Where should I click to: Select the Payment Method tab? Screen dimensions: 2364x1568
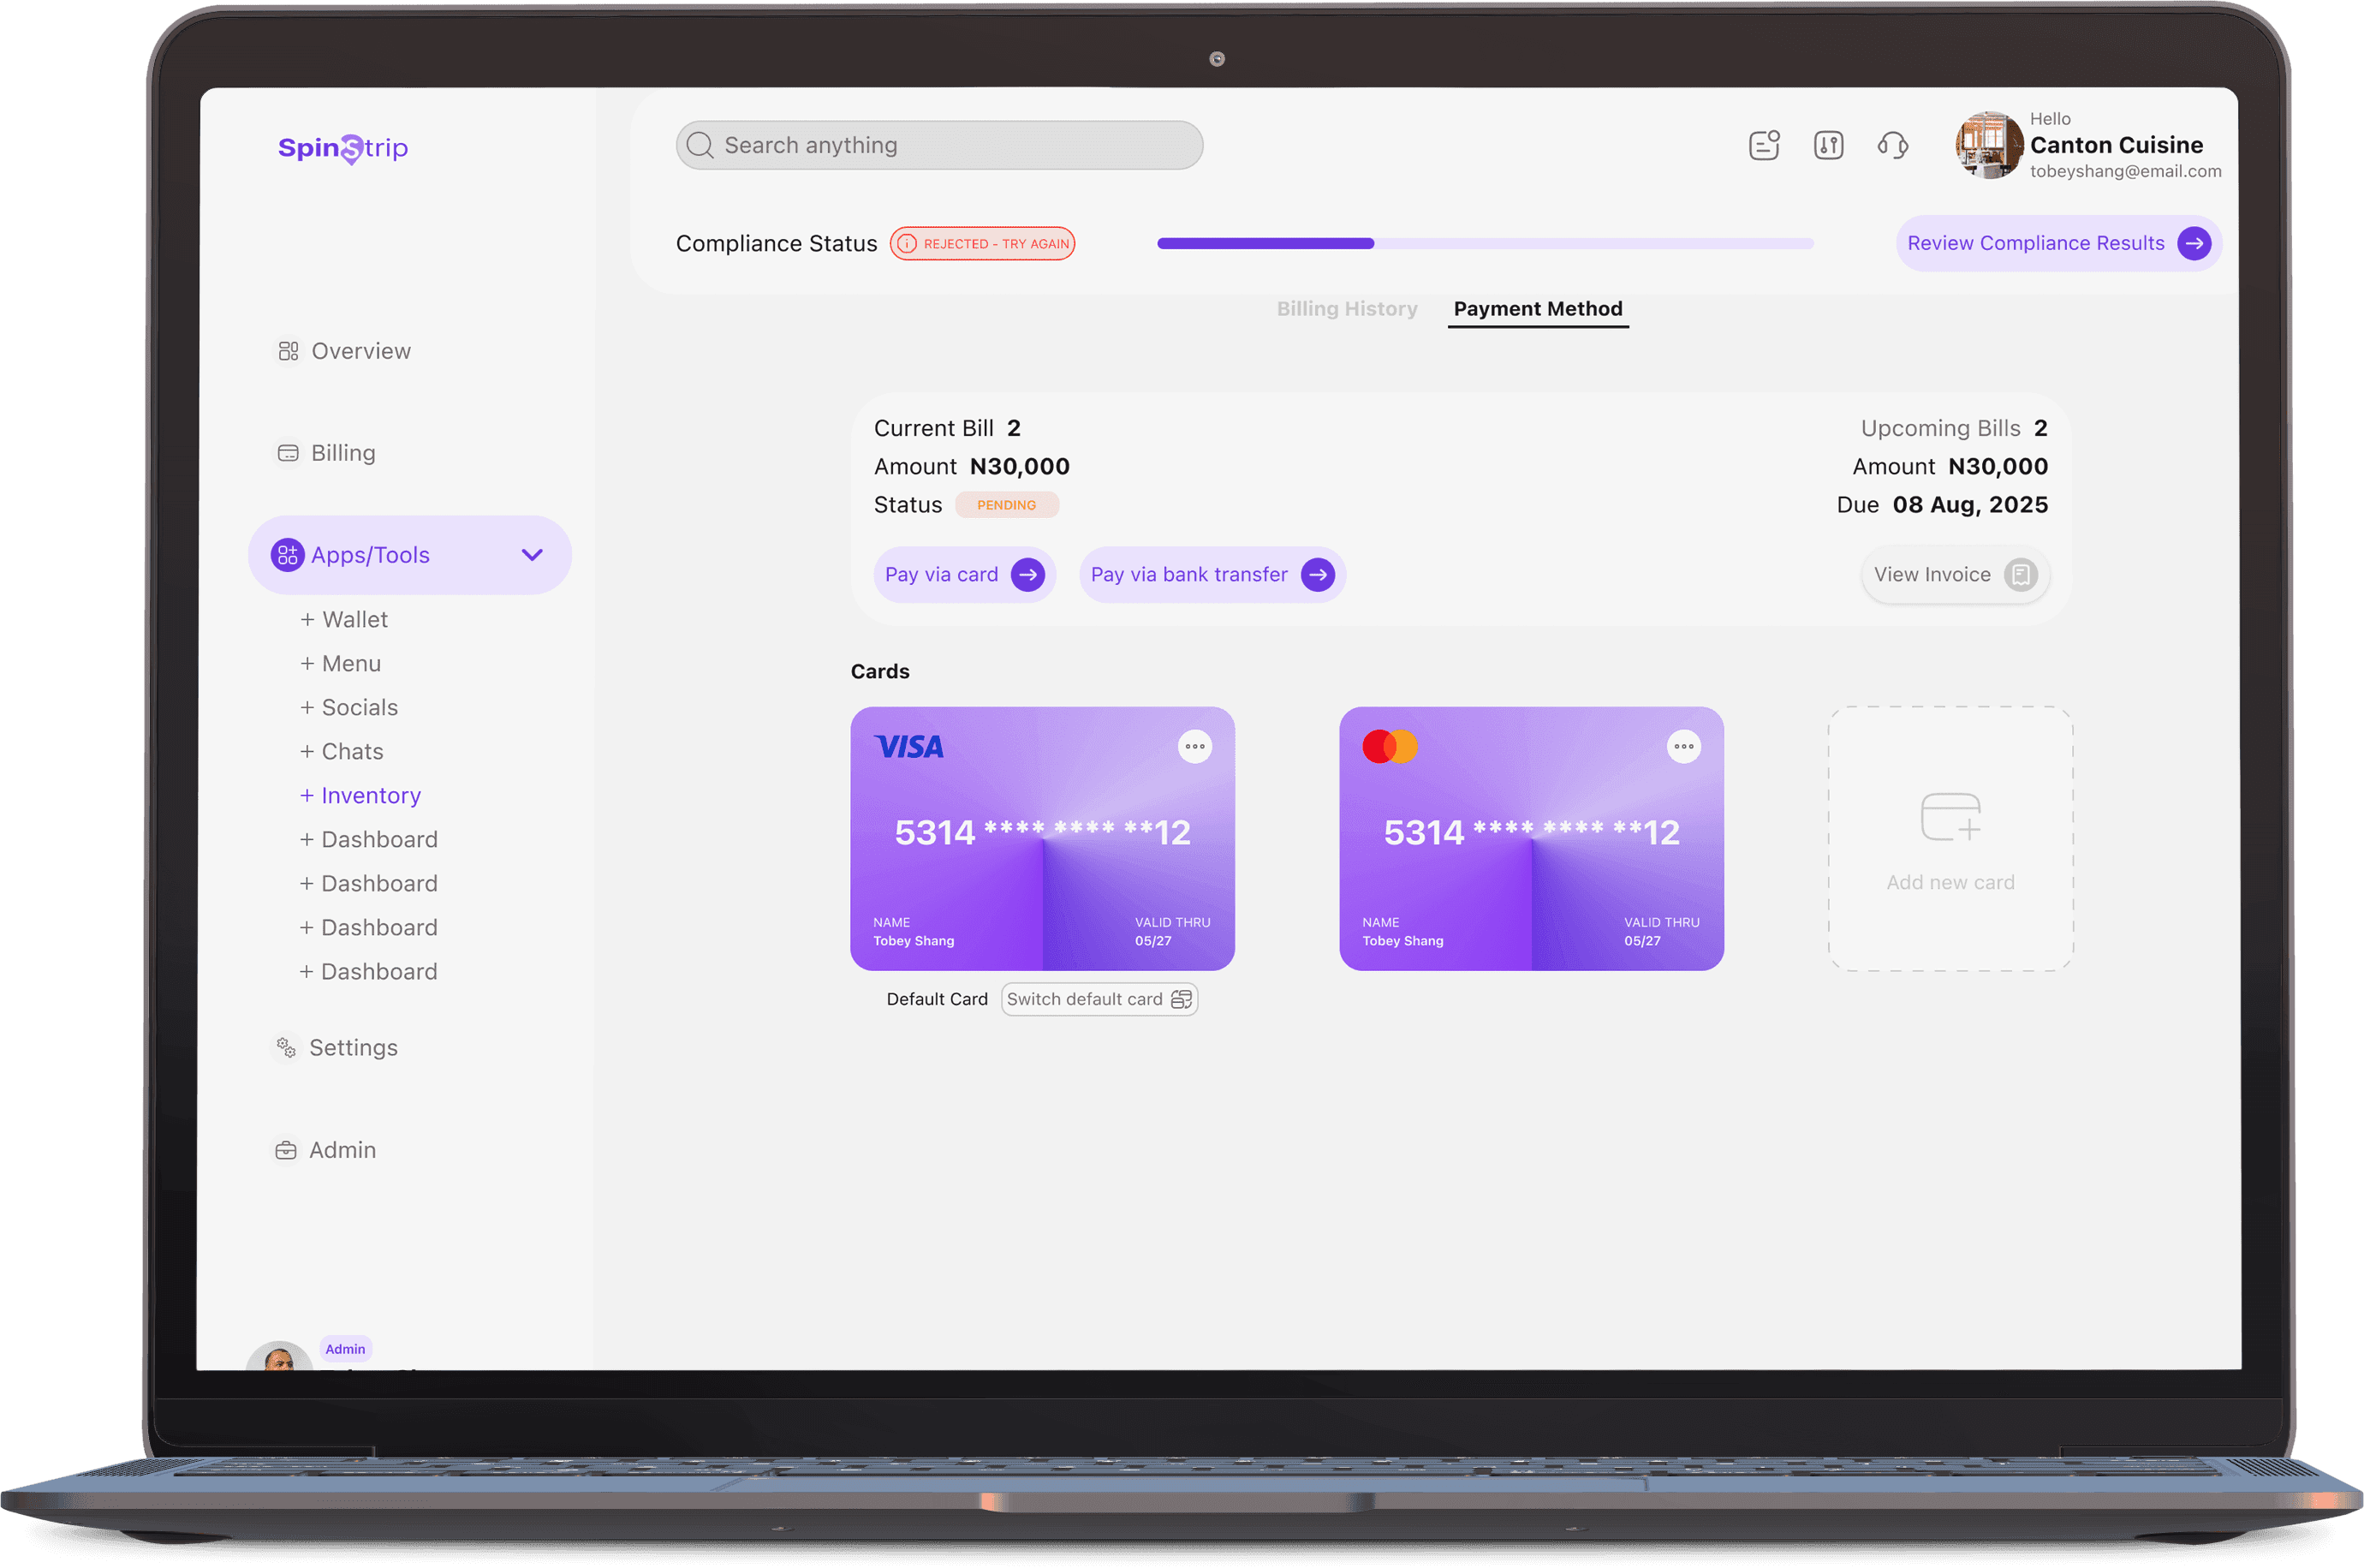1538,309
